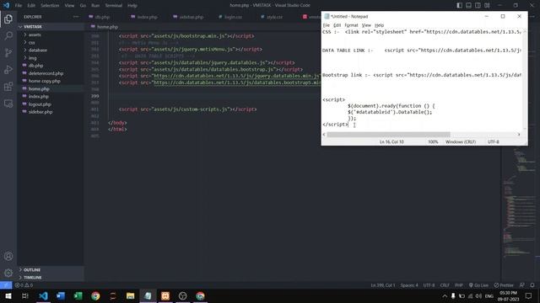Switch to the login.css editor tab
This screenshot has width=540, height=303.
tap(233, 17)
